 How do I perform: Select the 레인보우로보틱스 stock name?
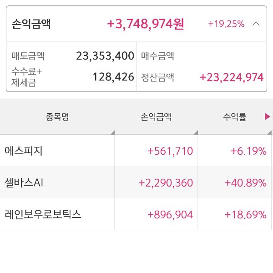pyautogui.click(x=43, y=214)
